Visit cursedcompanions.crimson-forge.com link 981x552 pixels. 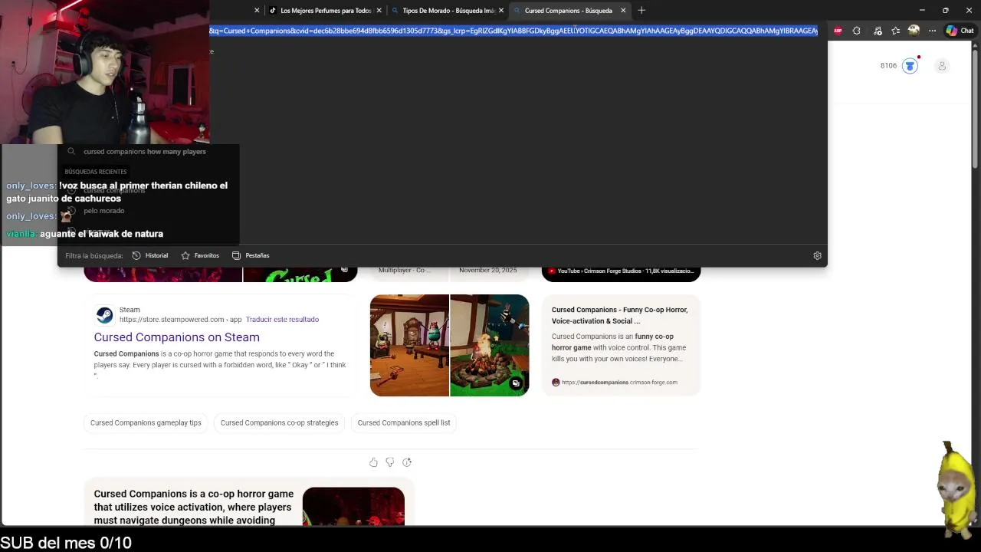point(619,382)
